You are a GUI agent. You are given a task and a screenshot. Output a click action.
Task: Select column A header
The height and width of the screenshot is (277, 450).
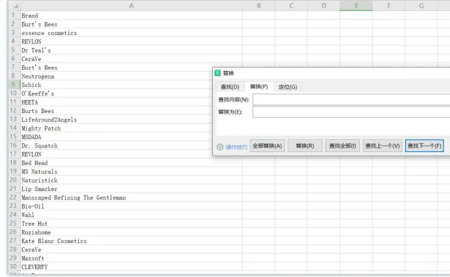pos(132,6)
